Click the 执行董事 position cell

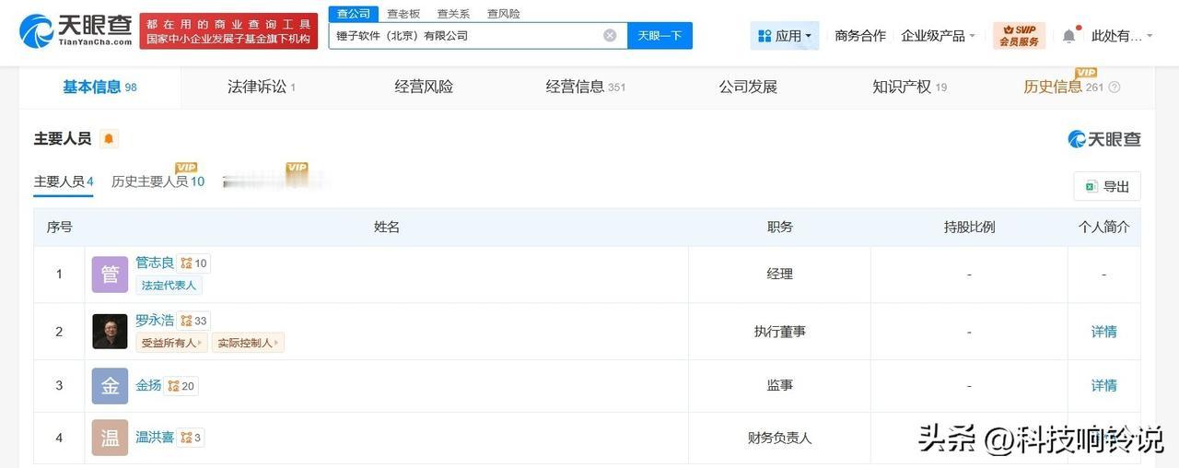tap(779, 332)
